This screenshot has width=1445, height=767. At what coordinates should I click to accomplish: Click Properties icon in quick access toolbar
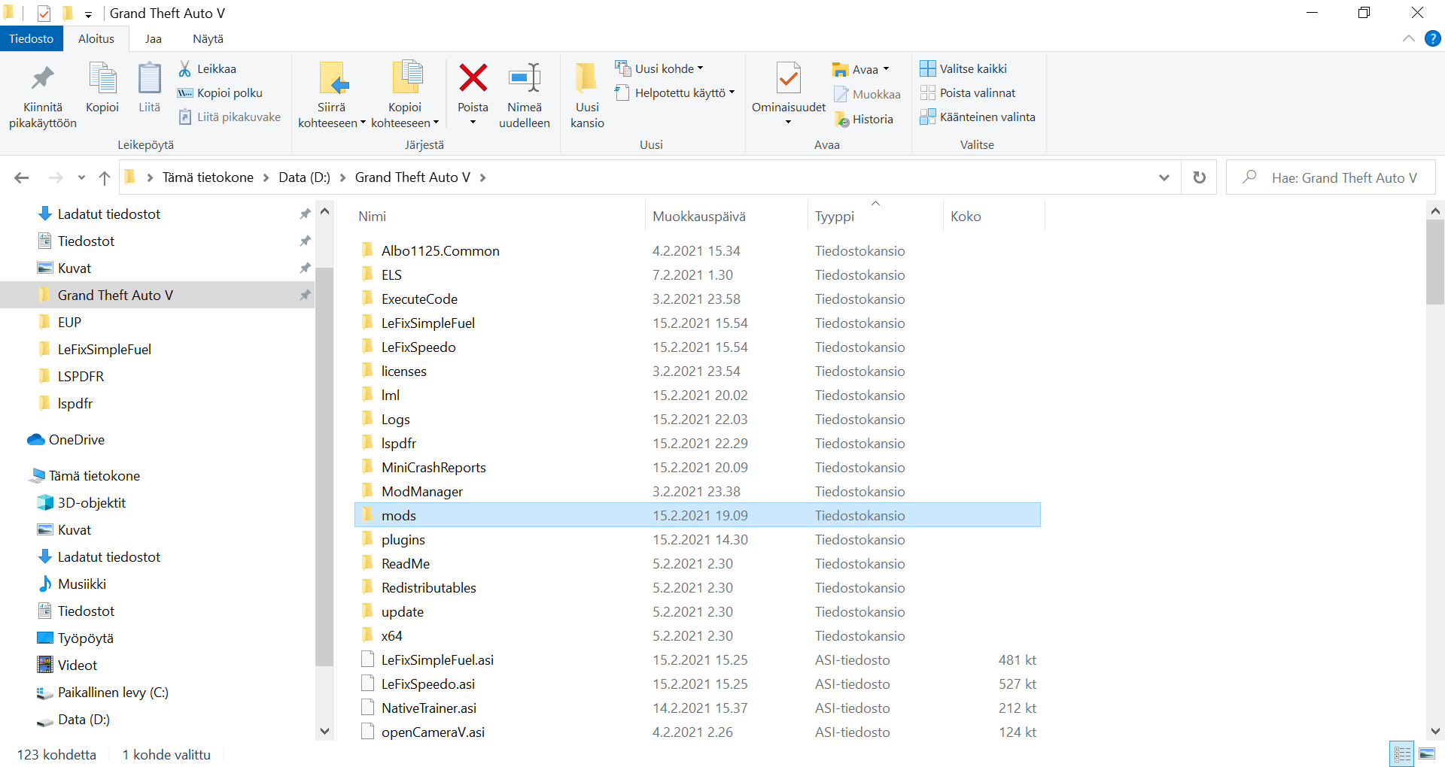tap(44, 14)
